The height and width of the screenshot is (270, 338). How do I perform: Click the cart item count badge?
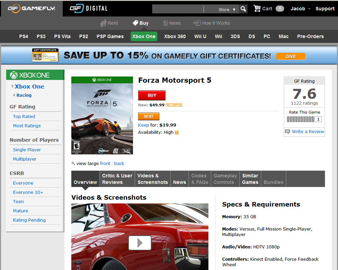[280, 9]
